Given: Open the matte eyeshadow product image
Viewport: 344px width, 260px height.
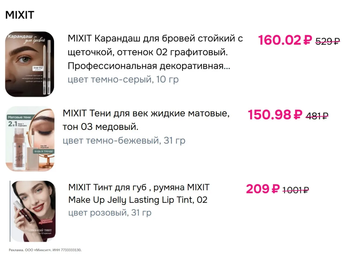Looking at the screenshot, I should click(x=30, y=139).
